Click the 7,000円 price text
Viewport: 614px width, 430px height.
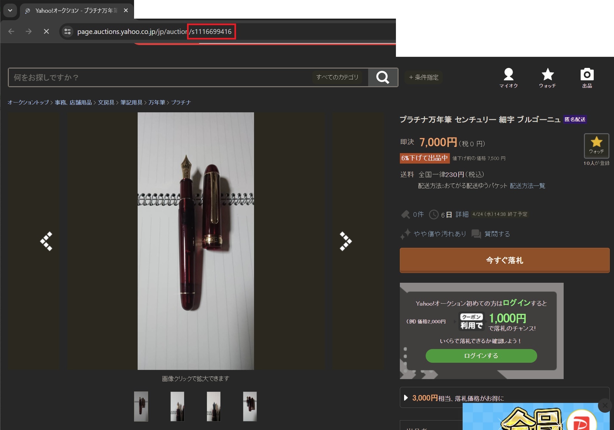[x=438, y=142]
